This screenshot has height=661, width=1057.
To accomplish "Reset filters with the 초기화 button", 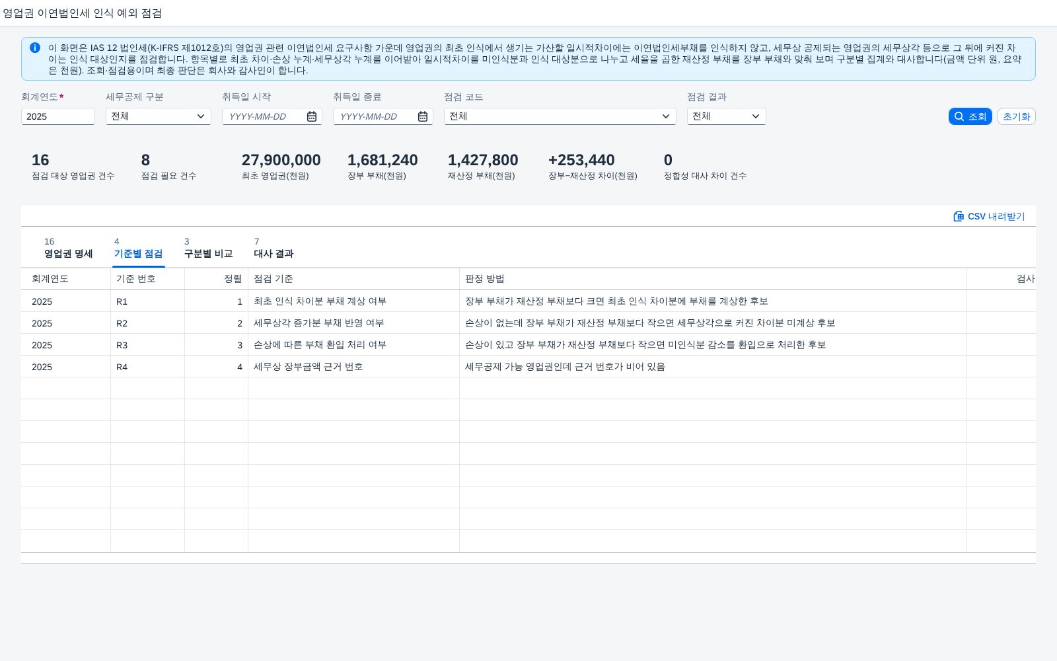I will [x=1017, y=116].
